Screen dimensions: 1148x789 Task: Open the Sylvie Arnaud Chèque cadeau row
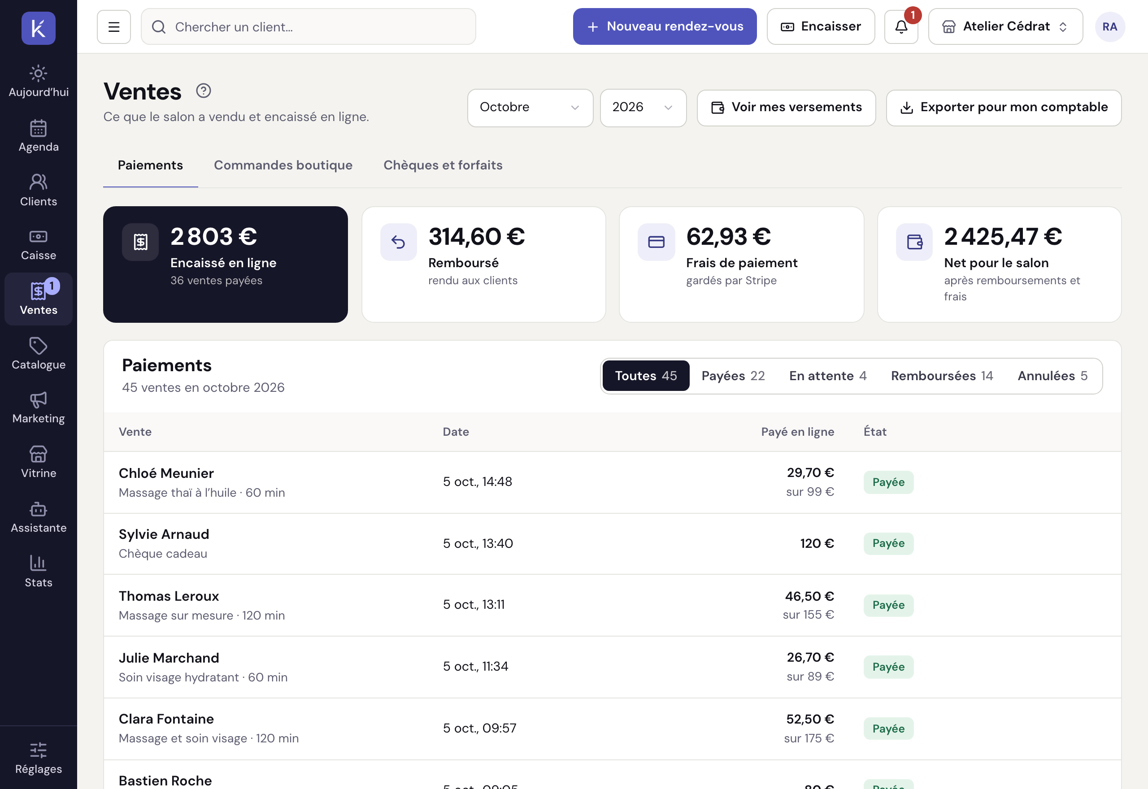612,544
